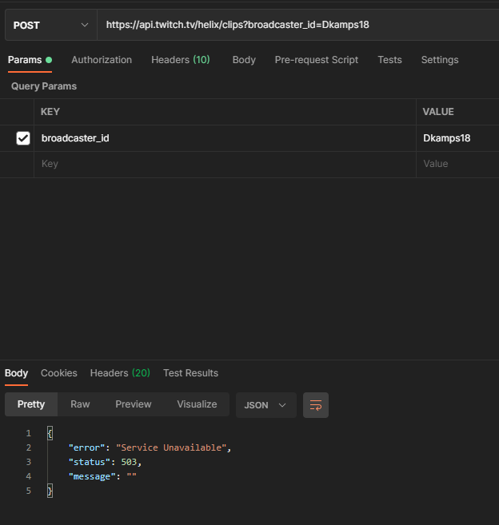Switch to the Raw view
Image resolution: width=499 pixels, height=525 pixels.
[x=80, y=404]
